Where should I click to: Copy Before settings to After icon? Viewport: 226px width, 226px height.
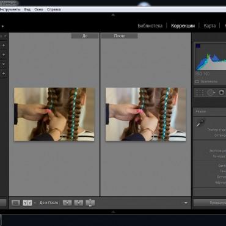[67, 203]
